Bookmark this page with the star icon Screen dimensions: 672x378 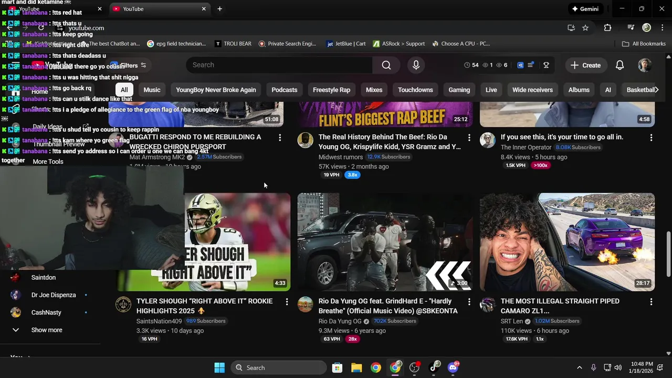[585, 28]
